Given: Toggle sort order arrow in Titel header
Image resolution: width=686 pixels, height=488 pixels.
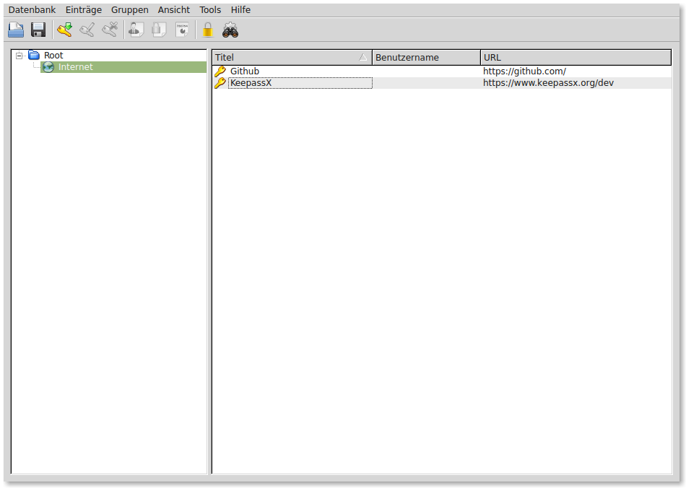Looking at the screenshot, I should click(362, 57).
